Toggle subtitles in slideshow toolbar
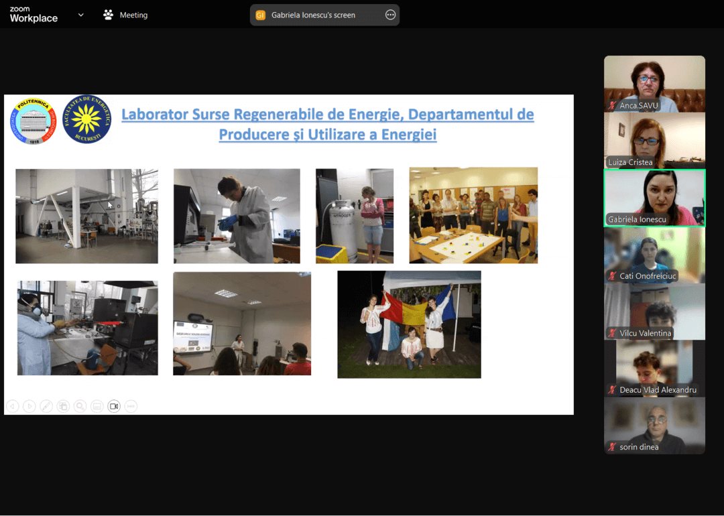The width and height of the screenshot is (724, 516). pos(97,406)
